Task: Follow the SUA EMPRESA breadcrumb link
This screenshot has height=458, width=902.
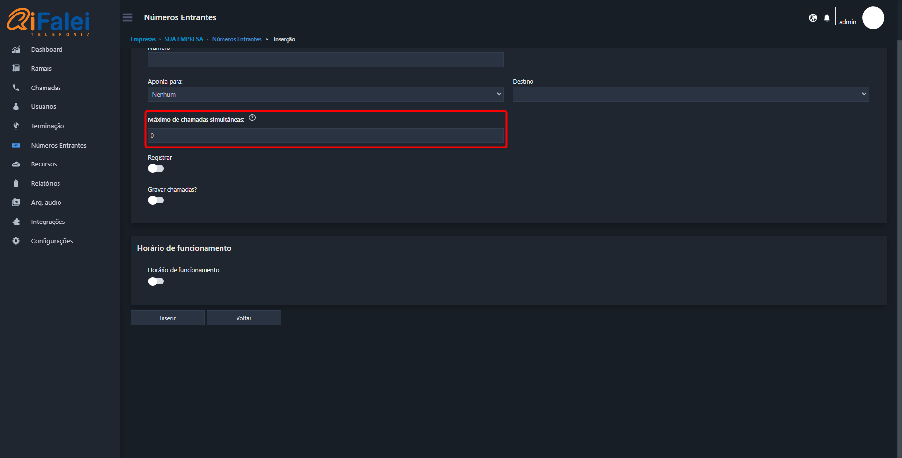Action: coord(184,39)
